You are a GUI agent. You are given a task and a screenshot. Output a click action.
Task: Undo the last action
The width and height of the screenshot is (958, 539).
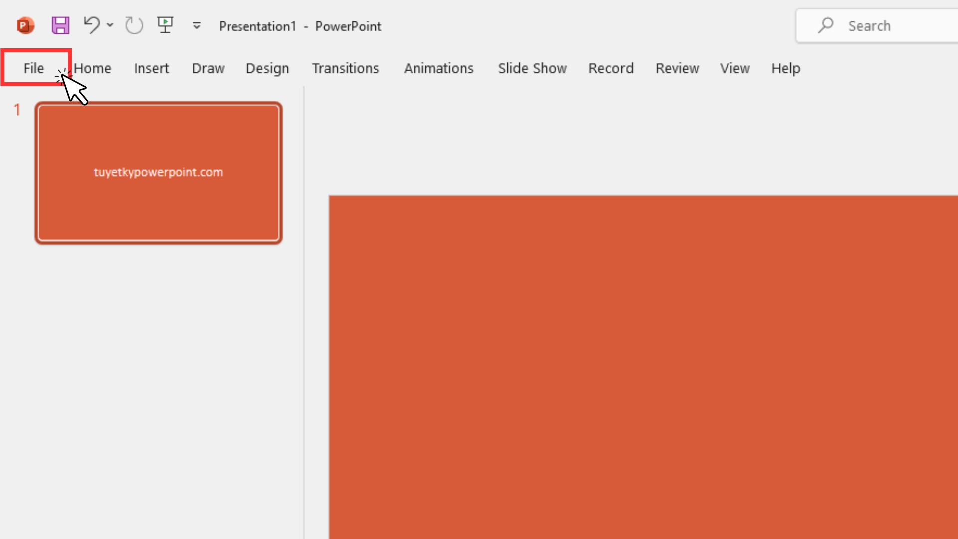[92, 25]
